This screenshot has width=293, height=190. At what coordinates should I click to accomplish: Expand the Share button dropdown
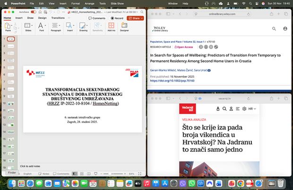(x=141, y=18)
